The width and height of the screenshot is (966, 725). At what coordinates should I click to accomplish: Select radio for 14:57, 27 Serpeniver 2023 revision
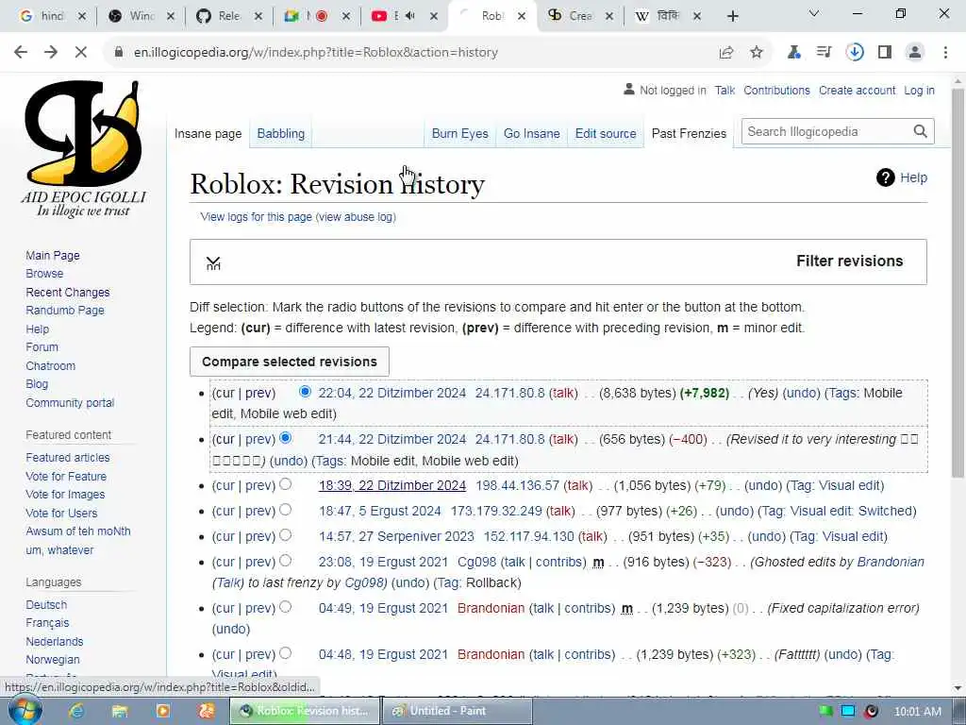(285, 535)
